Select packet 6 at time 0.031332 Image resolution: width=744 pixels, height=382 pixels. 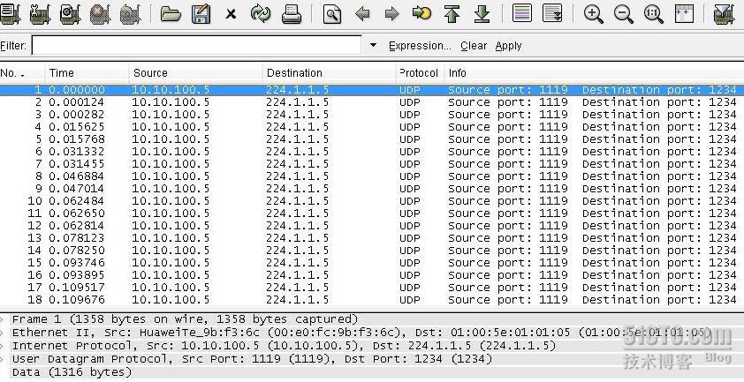click(x=372, y=152)
